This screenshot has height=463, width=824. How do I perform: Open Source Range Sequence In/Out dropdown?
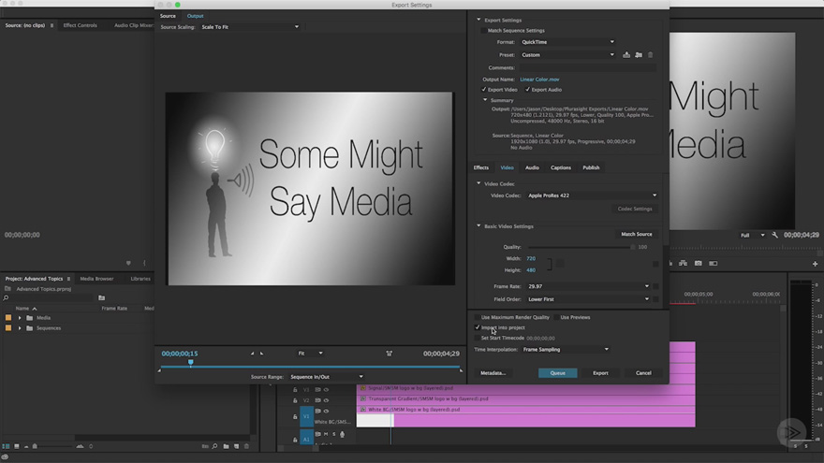click(x=327, y=376)
